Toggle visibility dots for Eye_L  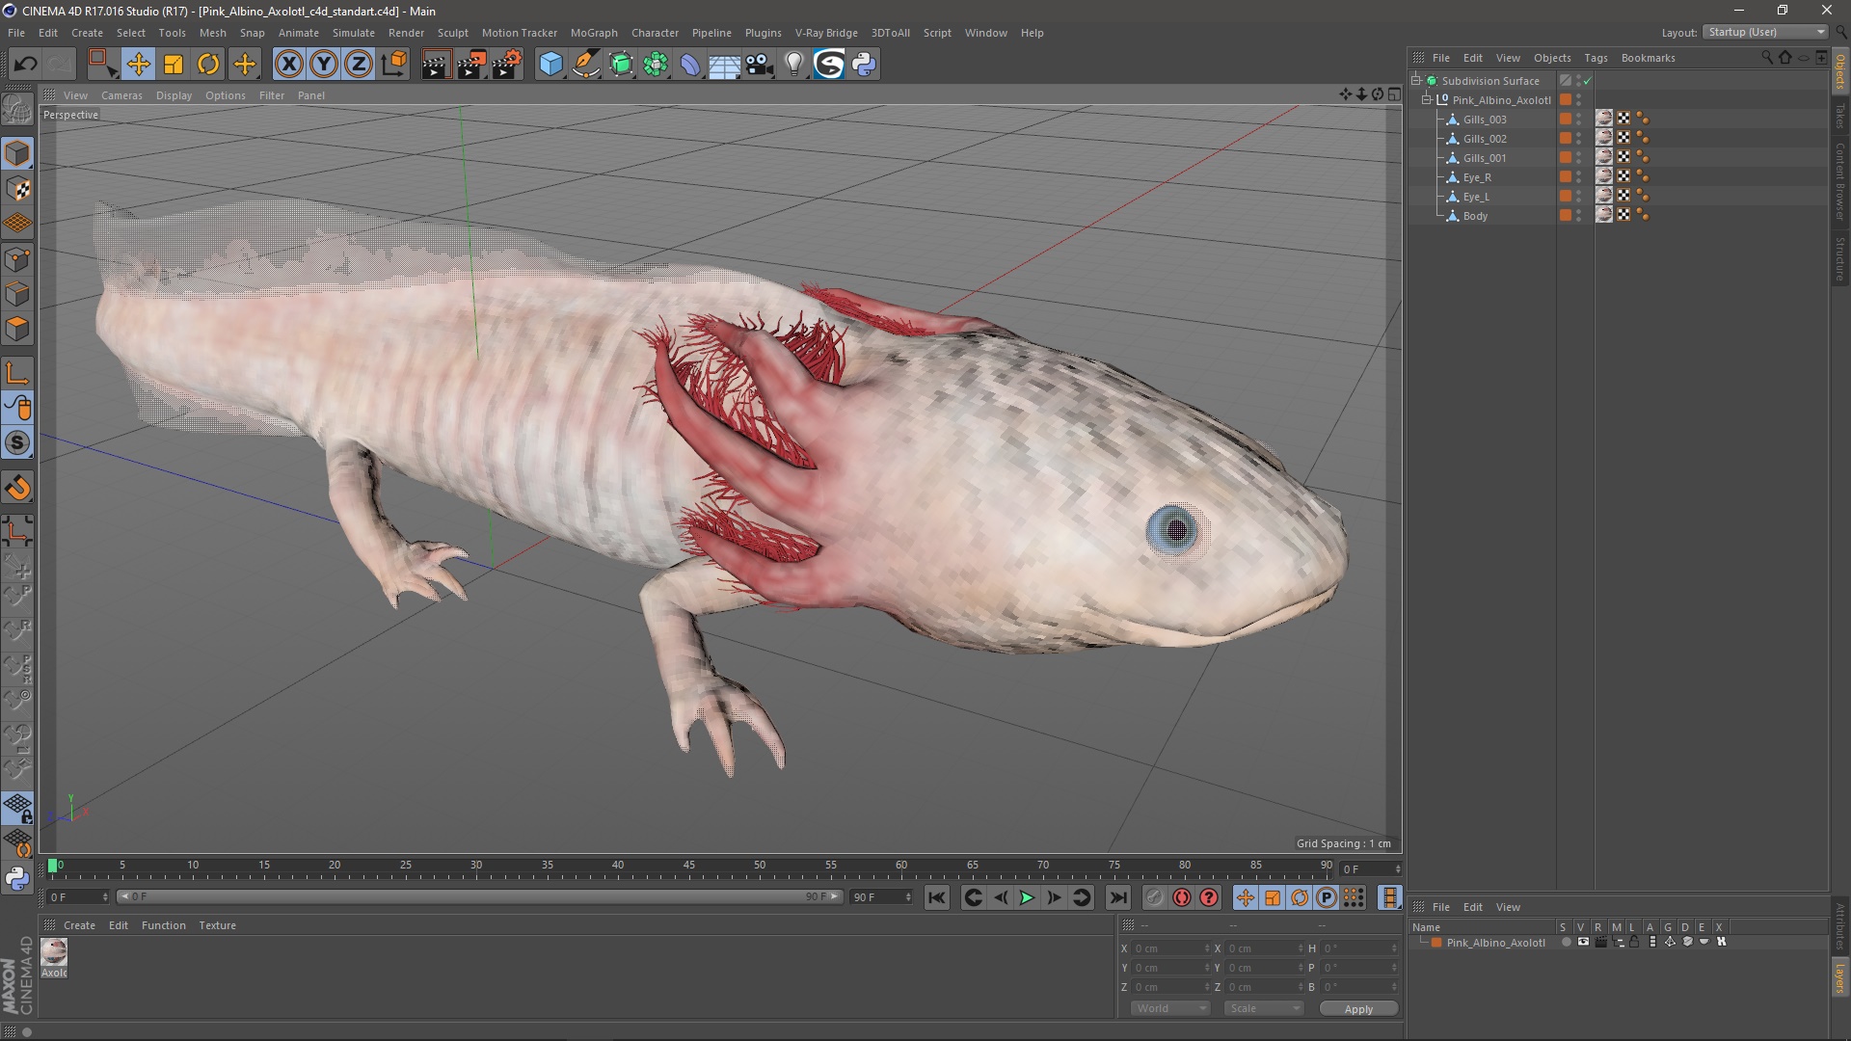1579,197
